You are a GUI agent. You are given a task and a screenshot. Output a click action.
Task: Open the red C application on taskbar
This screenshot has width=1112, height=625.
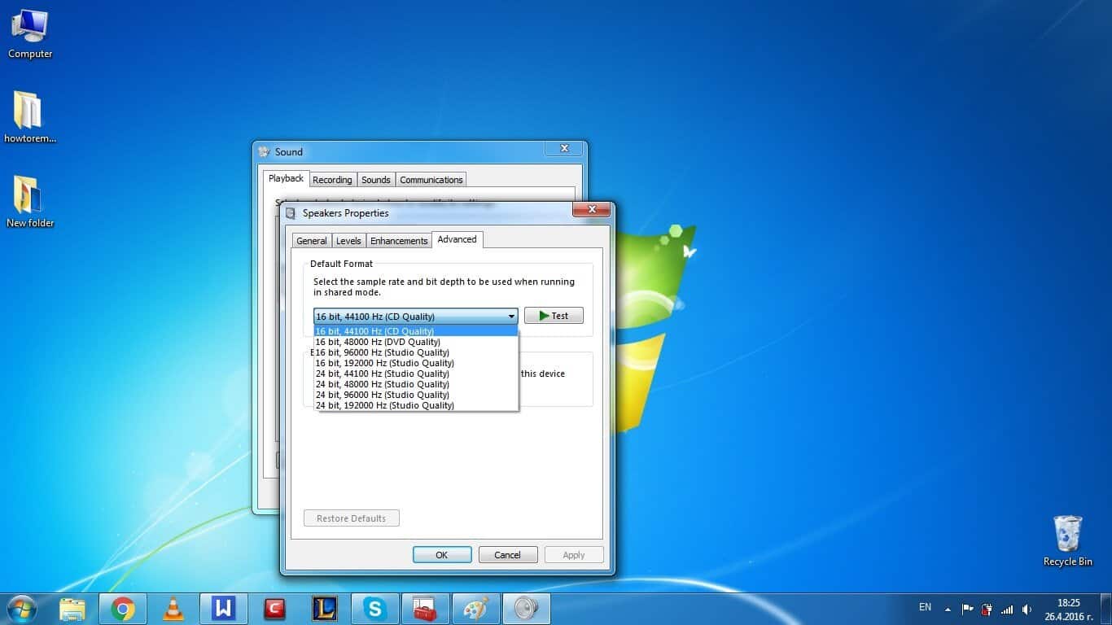(x=274, y=609)
